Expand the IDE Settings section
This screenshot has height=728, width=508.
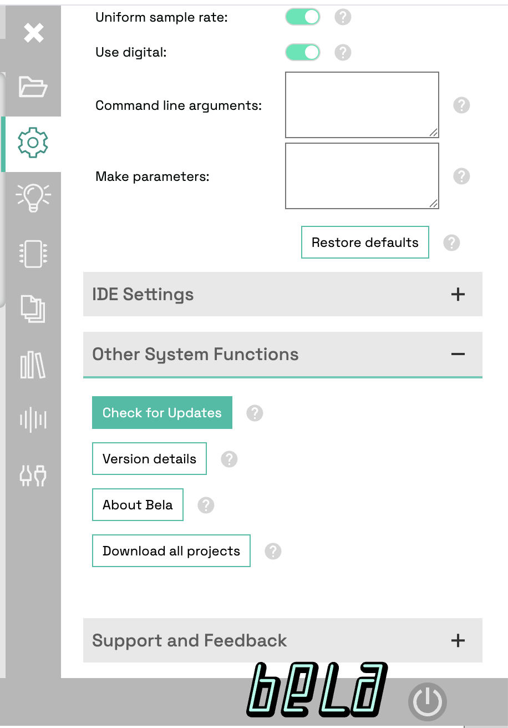click(x=458, y=294)
